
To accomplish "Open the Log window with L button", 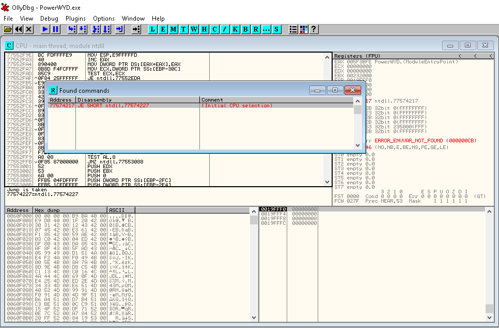I will [153, 29].
